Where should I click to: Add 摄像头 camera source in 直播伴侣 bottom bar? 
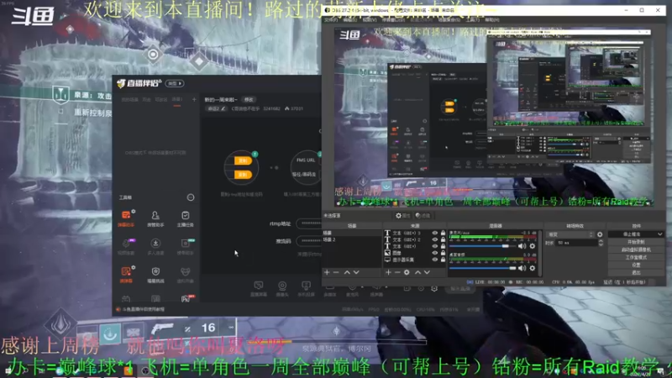[282, 288]
